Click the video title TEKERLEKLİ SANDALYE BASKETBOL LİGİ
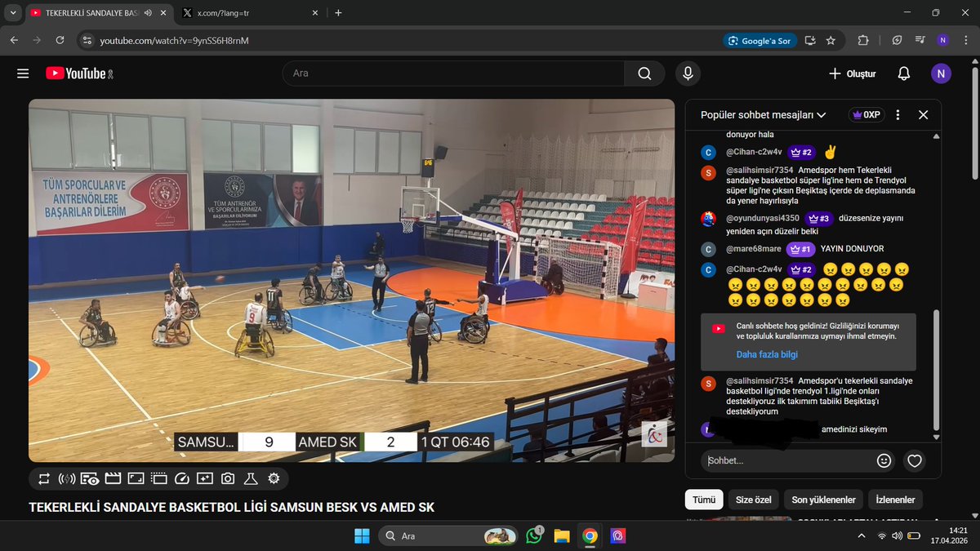Viewport: 980px width, 551px height. 231,508
